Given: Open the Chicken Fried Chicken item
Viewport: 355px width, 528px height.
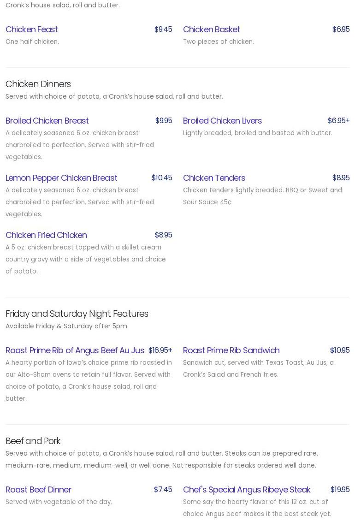Looking at the screenshot, I should coord(46,235).
